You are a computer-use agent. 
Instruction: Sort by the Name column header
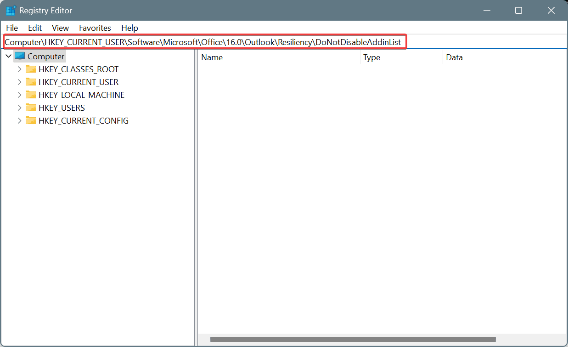[x=279, y=57]
